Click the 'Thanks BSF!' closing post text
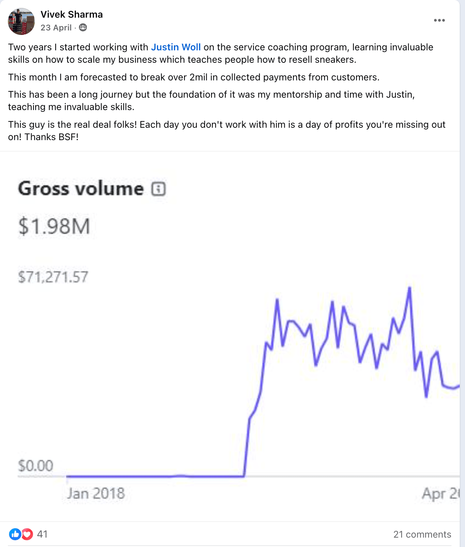The image size is (465, 547). 51,137
